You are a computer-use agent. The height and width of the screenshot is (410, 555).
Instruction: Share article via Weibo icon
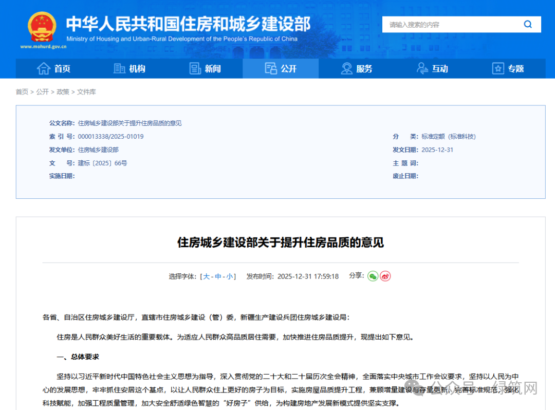(x=385, y=276)
